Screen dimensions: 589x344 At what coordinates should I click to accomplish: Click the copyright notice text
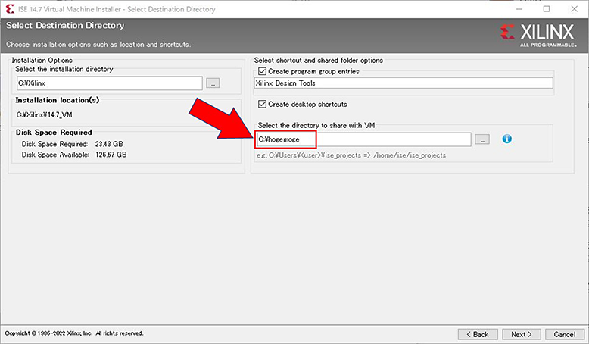point(74,333)
